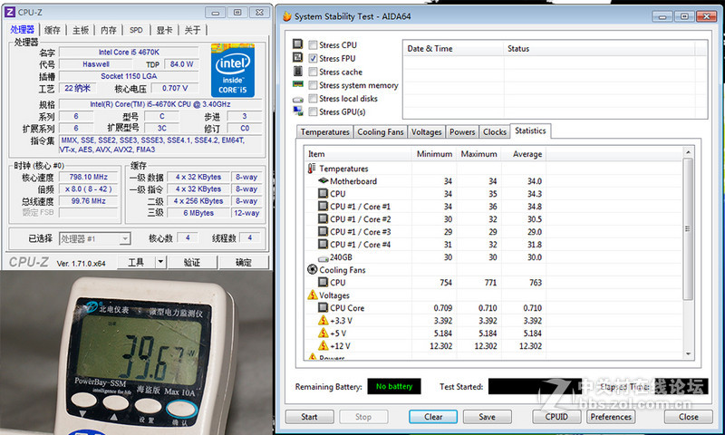Enable the Stress system memory checkbox

(x=313, y=85)
